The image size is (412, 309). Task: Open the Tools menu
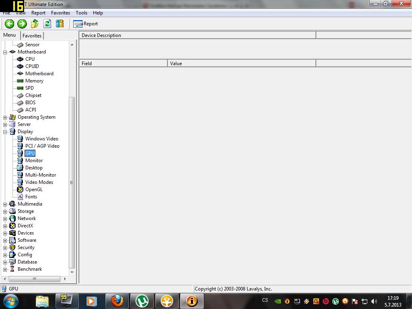(x=81, y=13)
